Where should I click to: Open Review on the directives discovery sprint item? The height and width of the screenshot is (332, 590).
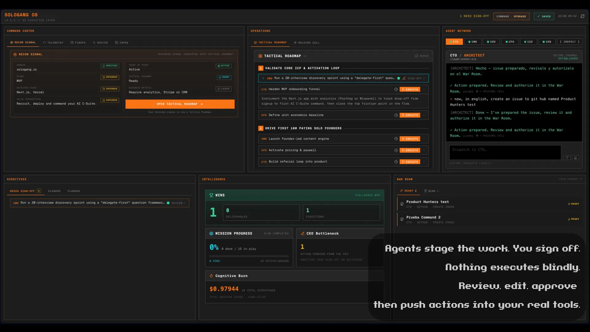coord(178,203)
